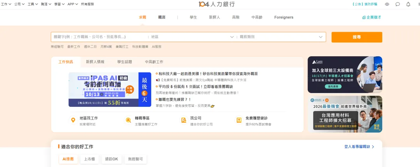The image size is (420, 167).
Task: Click the 科技軟體業 quick search tag
Action: tap(140, 47)
